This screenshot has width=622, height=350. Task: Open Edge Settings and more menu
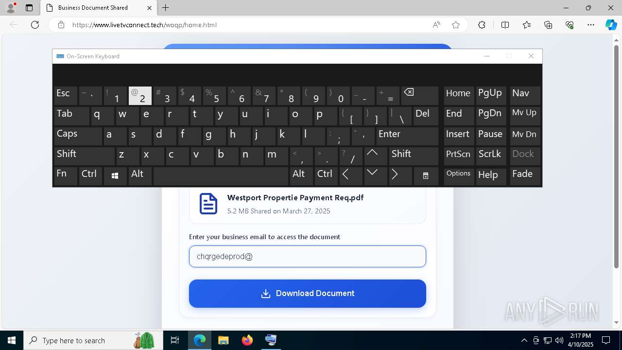(591, 25)
